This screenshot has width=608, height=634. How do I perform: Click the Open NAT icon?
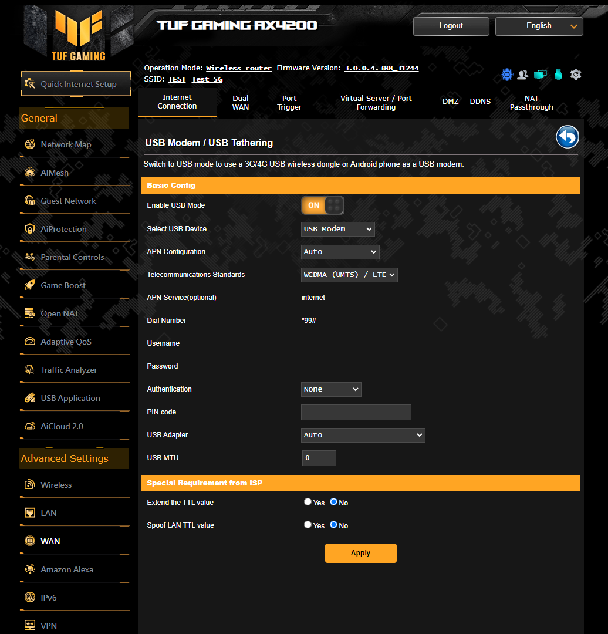pos(30,313)
